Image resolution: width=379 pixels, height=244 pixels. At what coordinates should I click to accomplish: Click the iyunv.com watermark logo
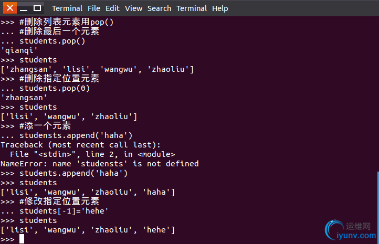[x=350, y=230]
